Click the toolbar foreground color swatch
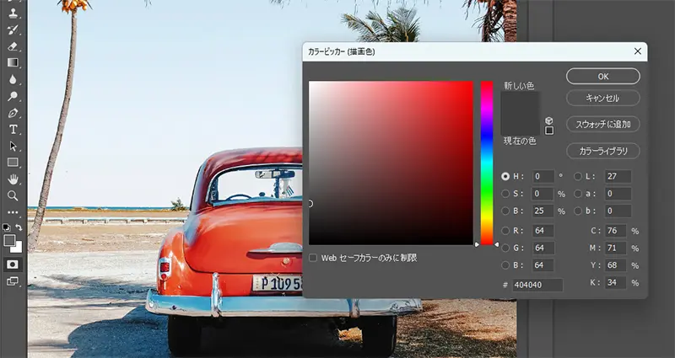The height and width of the screenshot is (358, 675). pyautogui.click(x=9, y=240)
